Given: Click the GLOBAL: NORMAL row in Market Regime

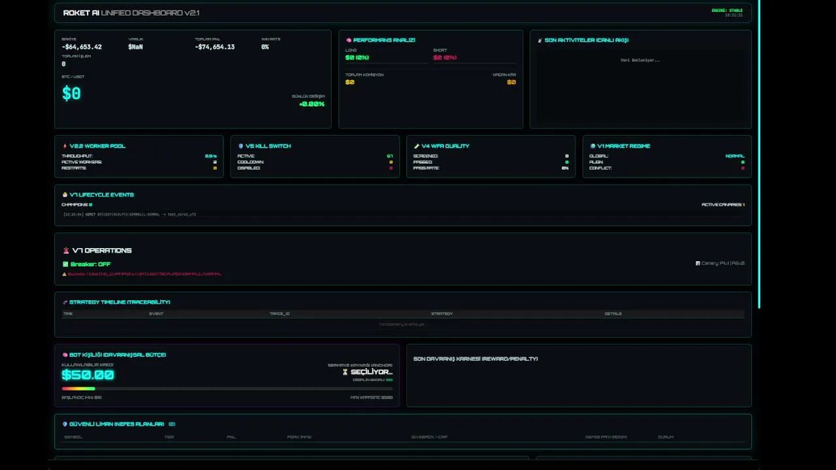Looking at the screenshot, I should coord(667,156).
